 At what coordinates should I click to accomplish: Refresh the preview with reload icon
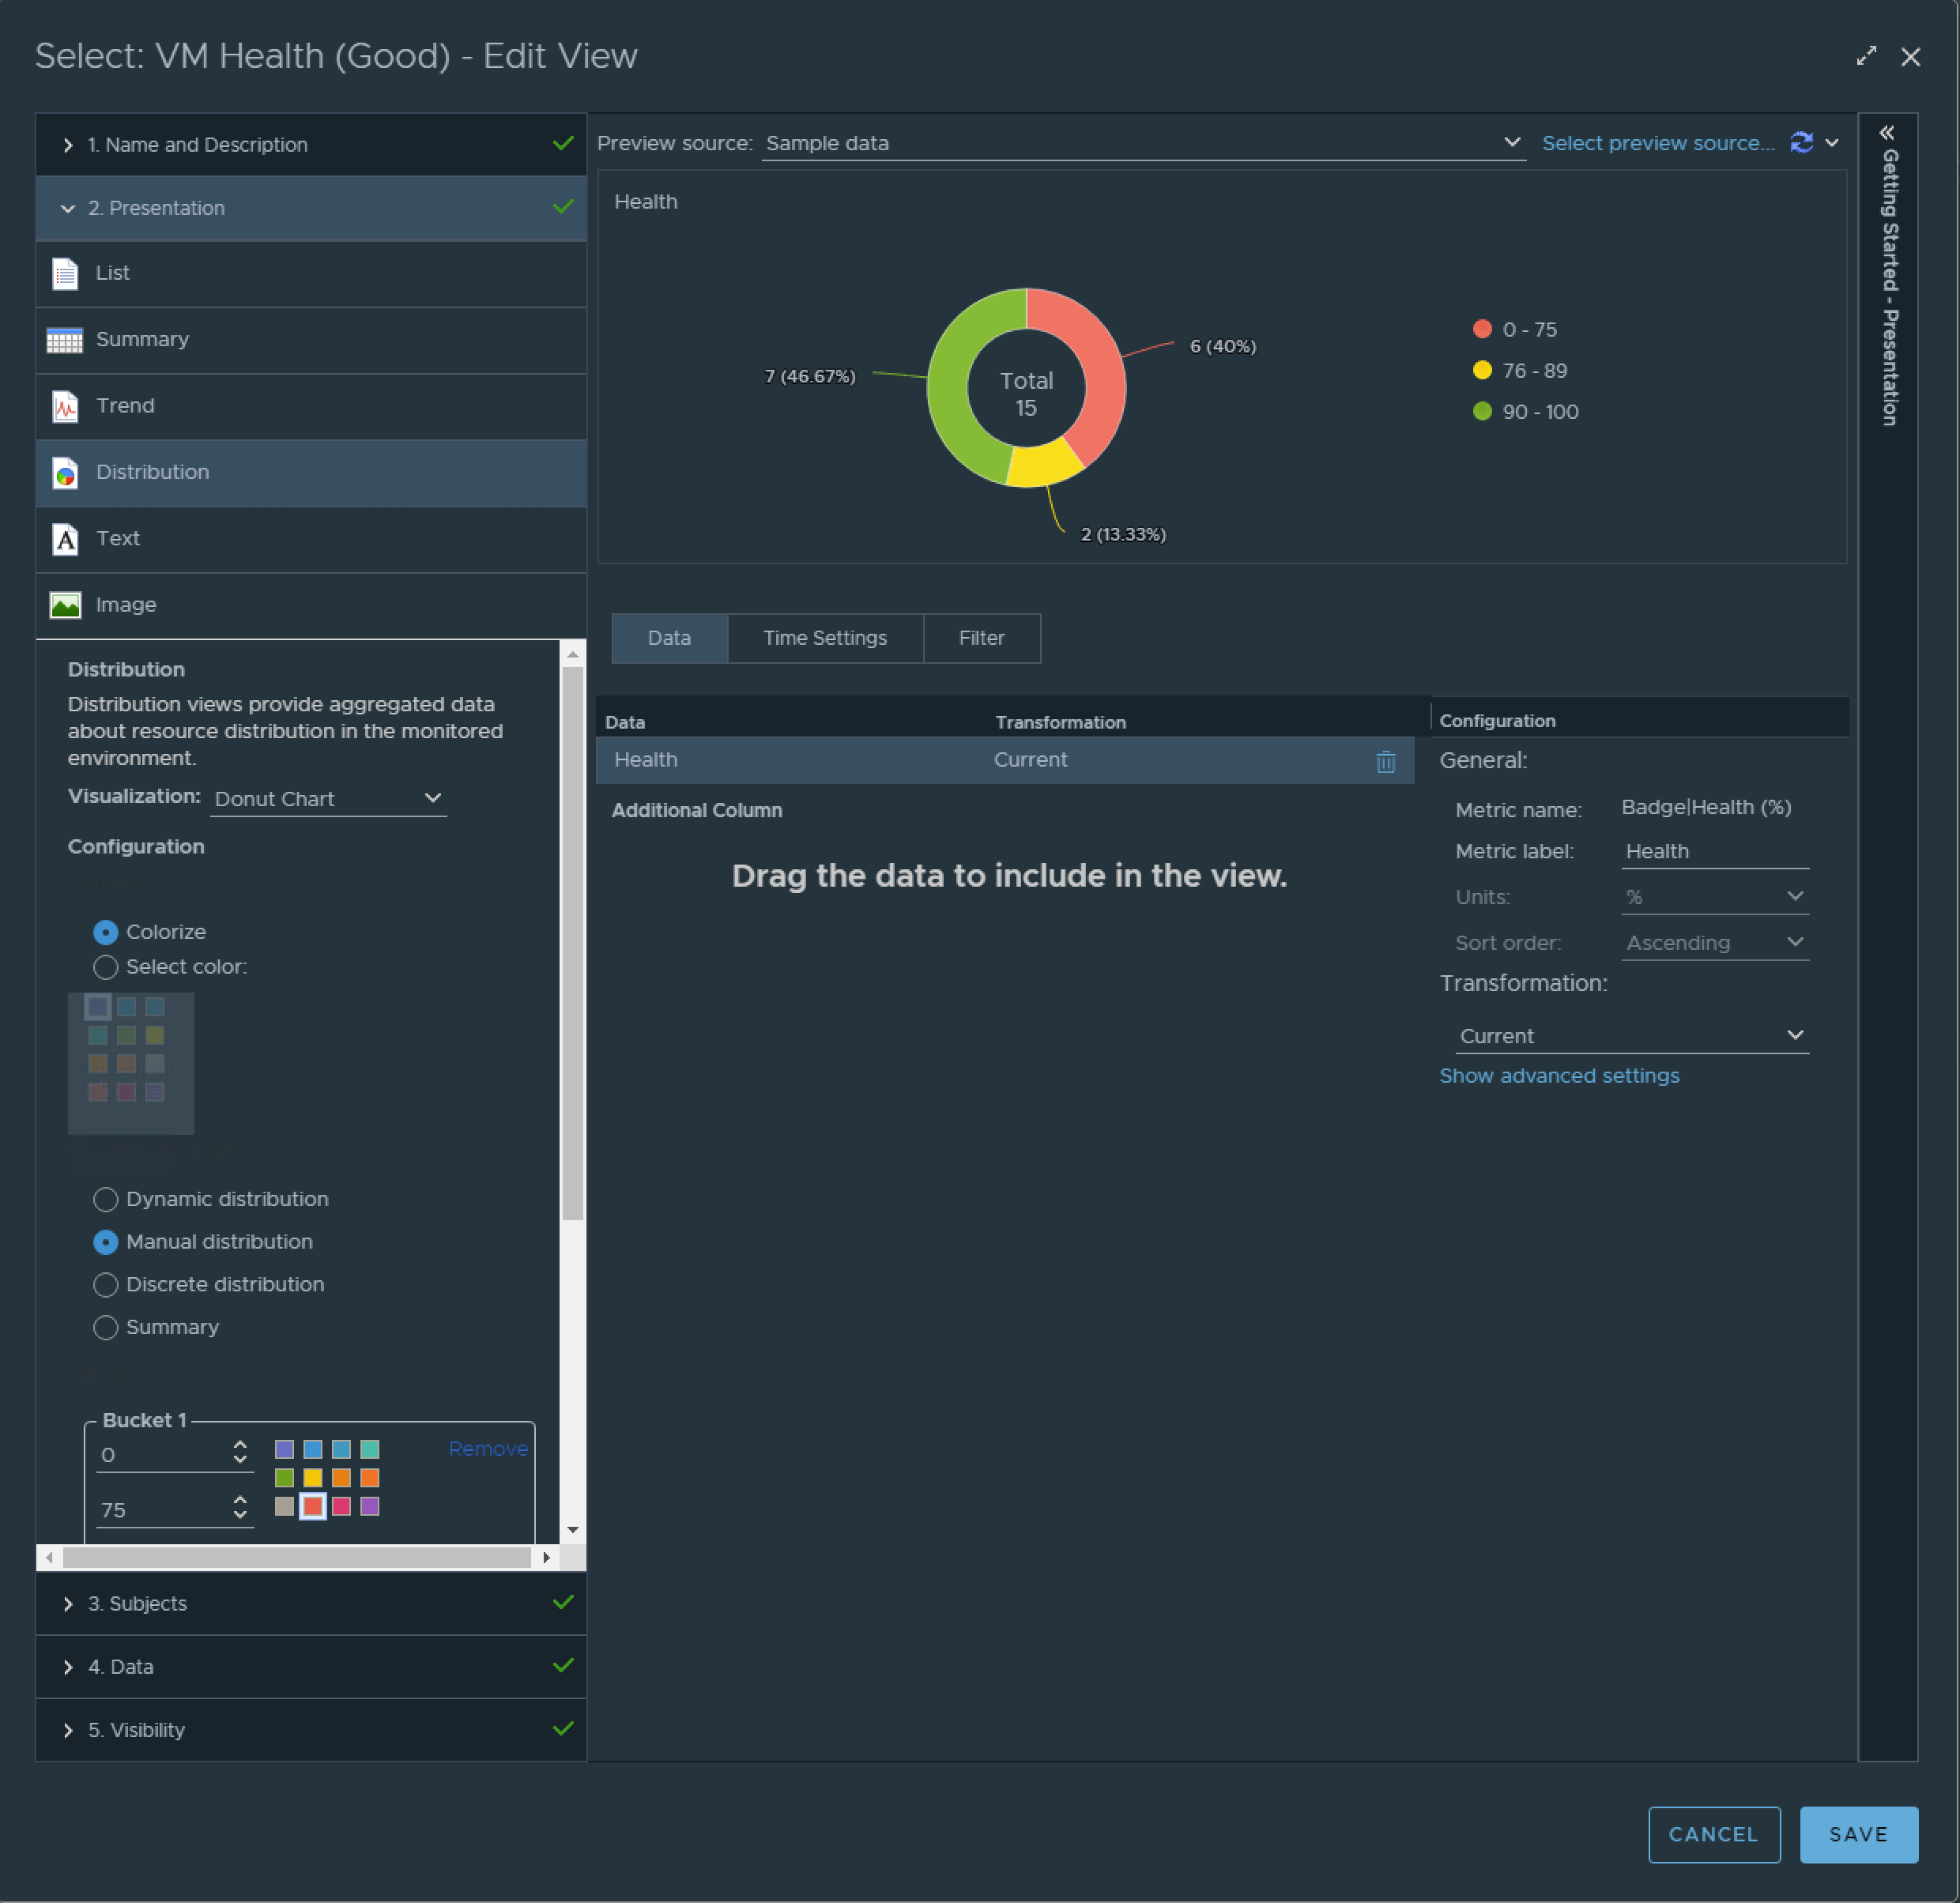pyautogui.click(x=1801, y=143)
